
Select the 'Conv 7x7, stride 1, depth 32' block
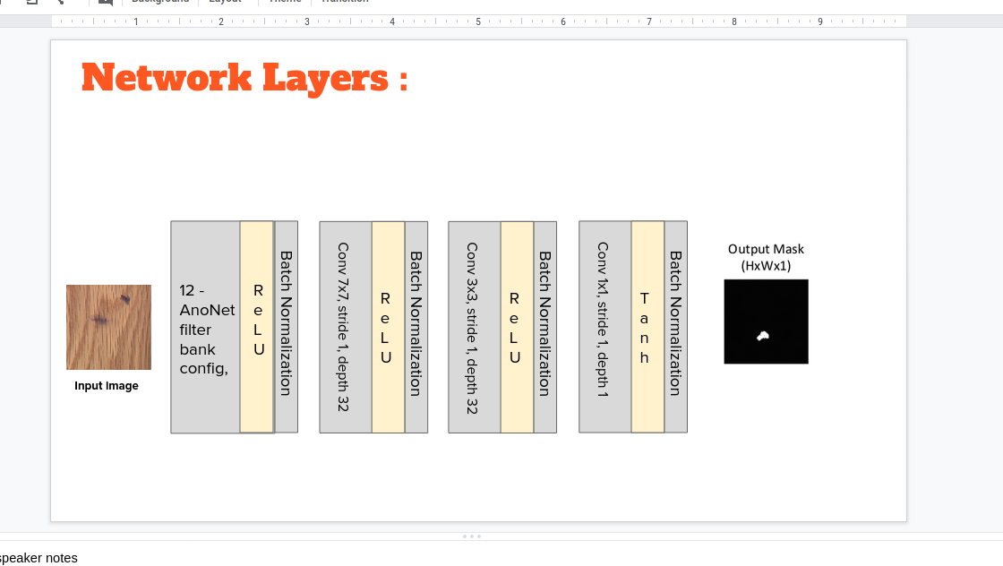[346, 328]
